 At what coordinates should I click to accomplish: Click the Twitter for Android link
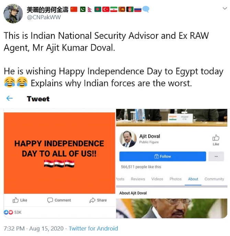tap(93, 228)
